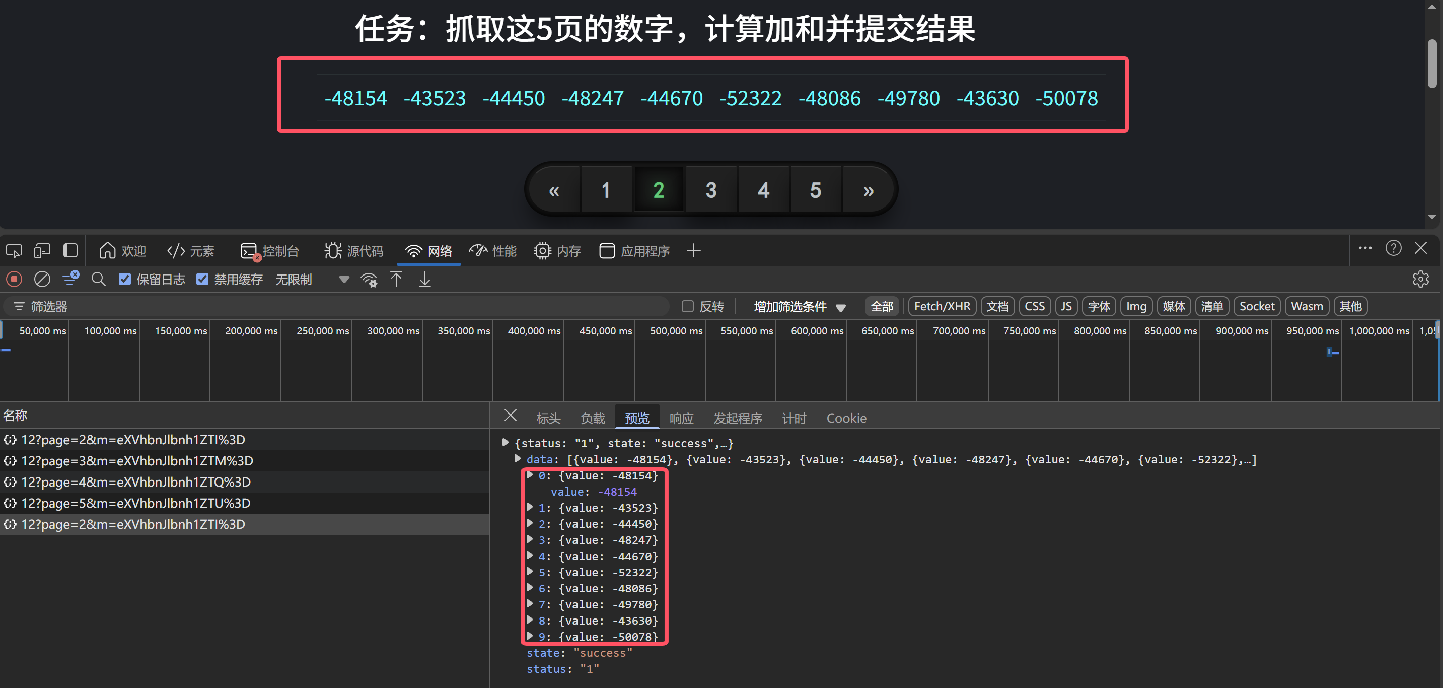Click the inspect element picker icon
The image size is (1443, 688).
tap(14, 250)
